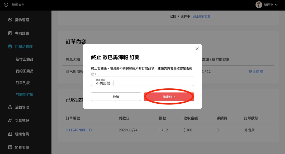
Task: Close the 終止訂閱 dialog with X
Action: click(197, 49)
